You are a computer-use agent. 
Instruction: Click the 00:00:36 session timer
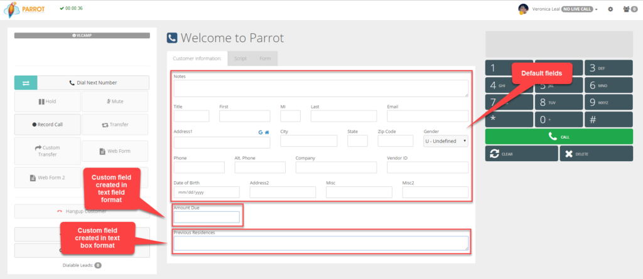[71, 8]
